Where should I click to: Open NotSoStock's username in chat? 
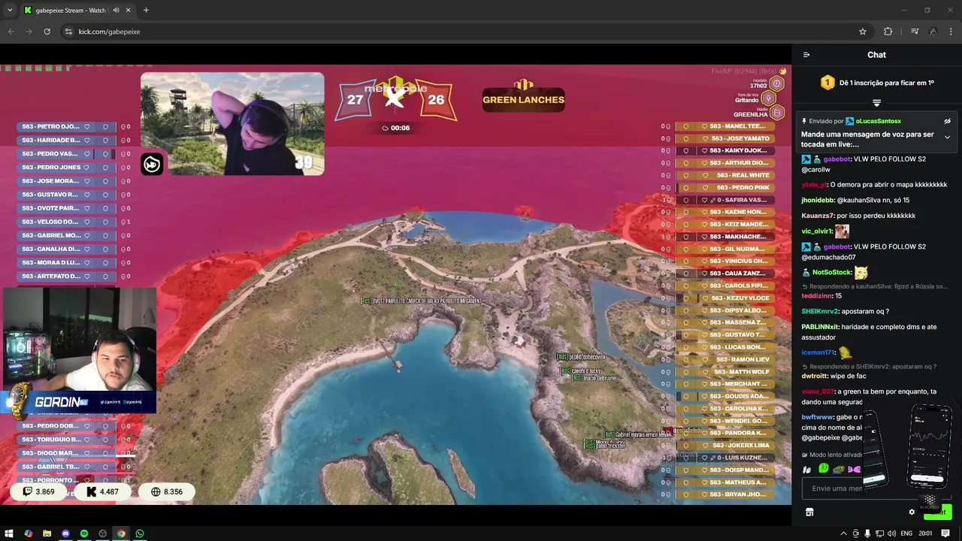tap(831, 273)
